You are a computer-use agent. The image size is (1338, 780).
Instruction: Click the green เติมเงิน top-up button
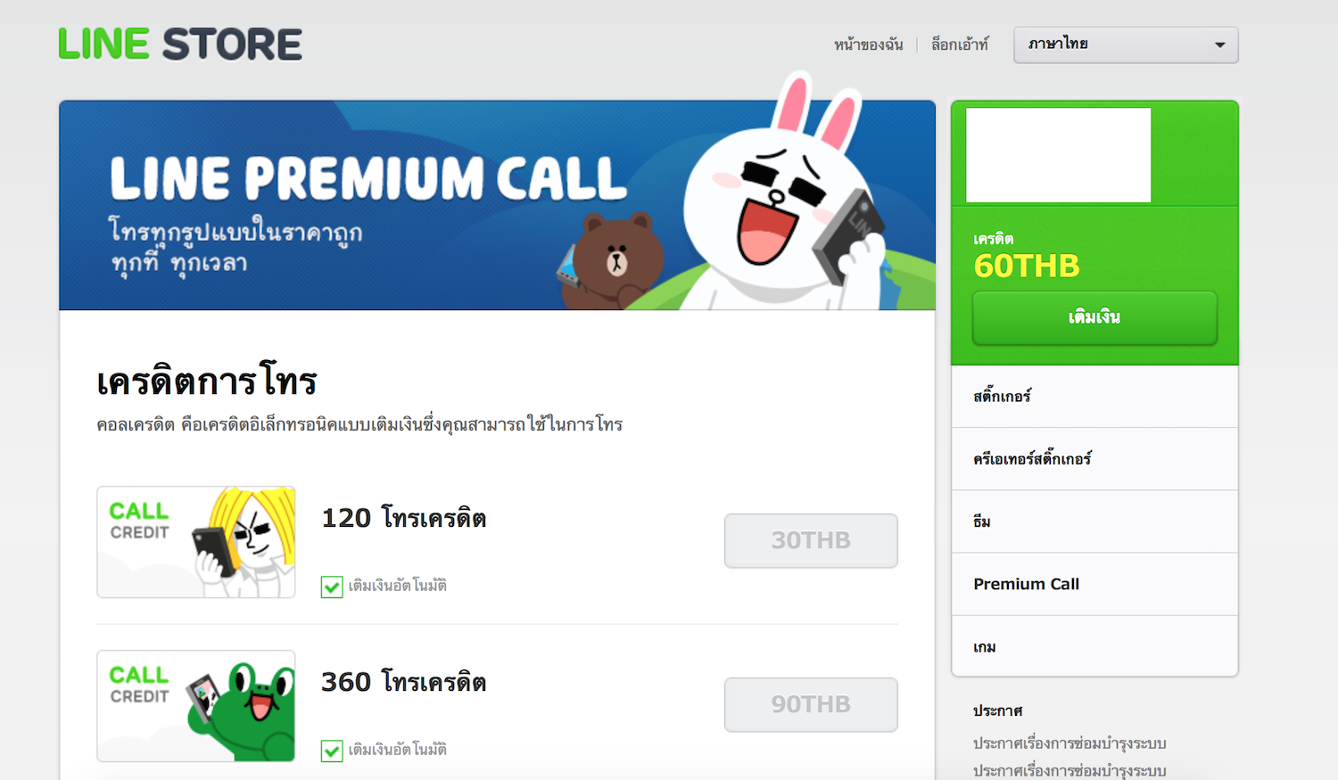[x=1094, y=317]
